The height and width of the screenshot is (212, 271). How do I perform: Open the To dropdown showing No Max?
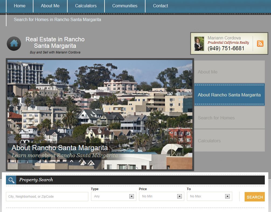click(209, 196)
